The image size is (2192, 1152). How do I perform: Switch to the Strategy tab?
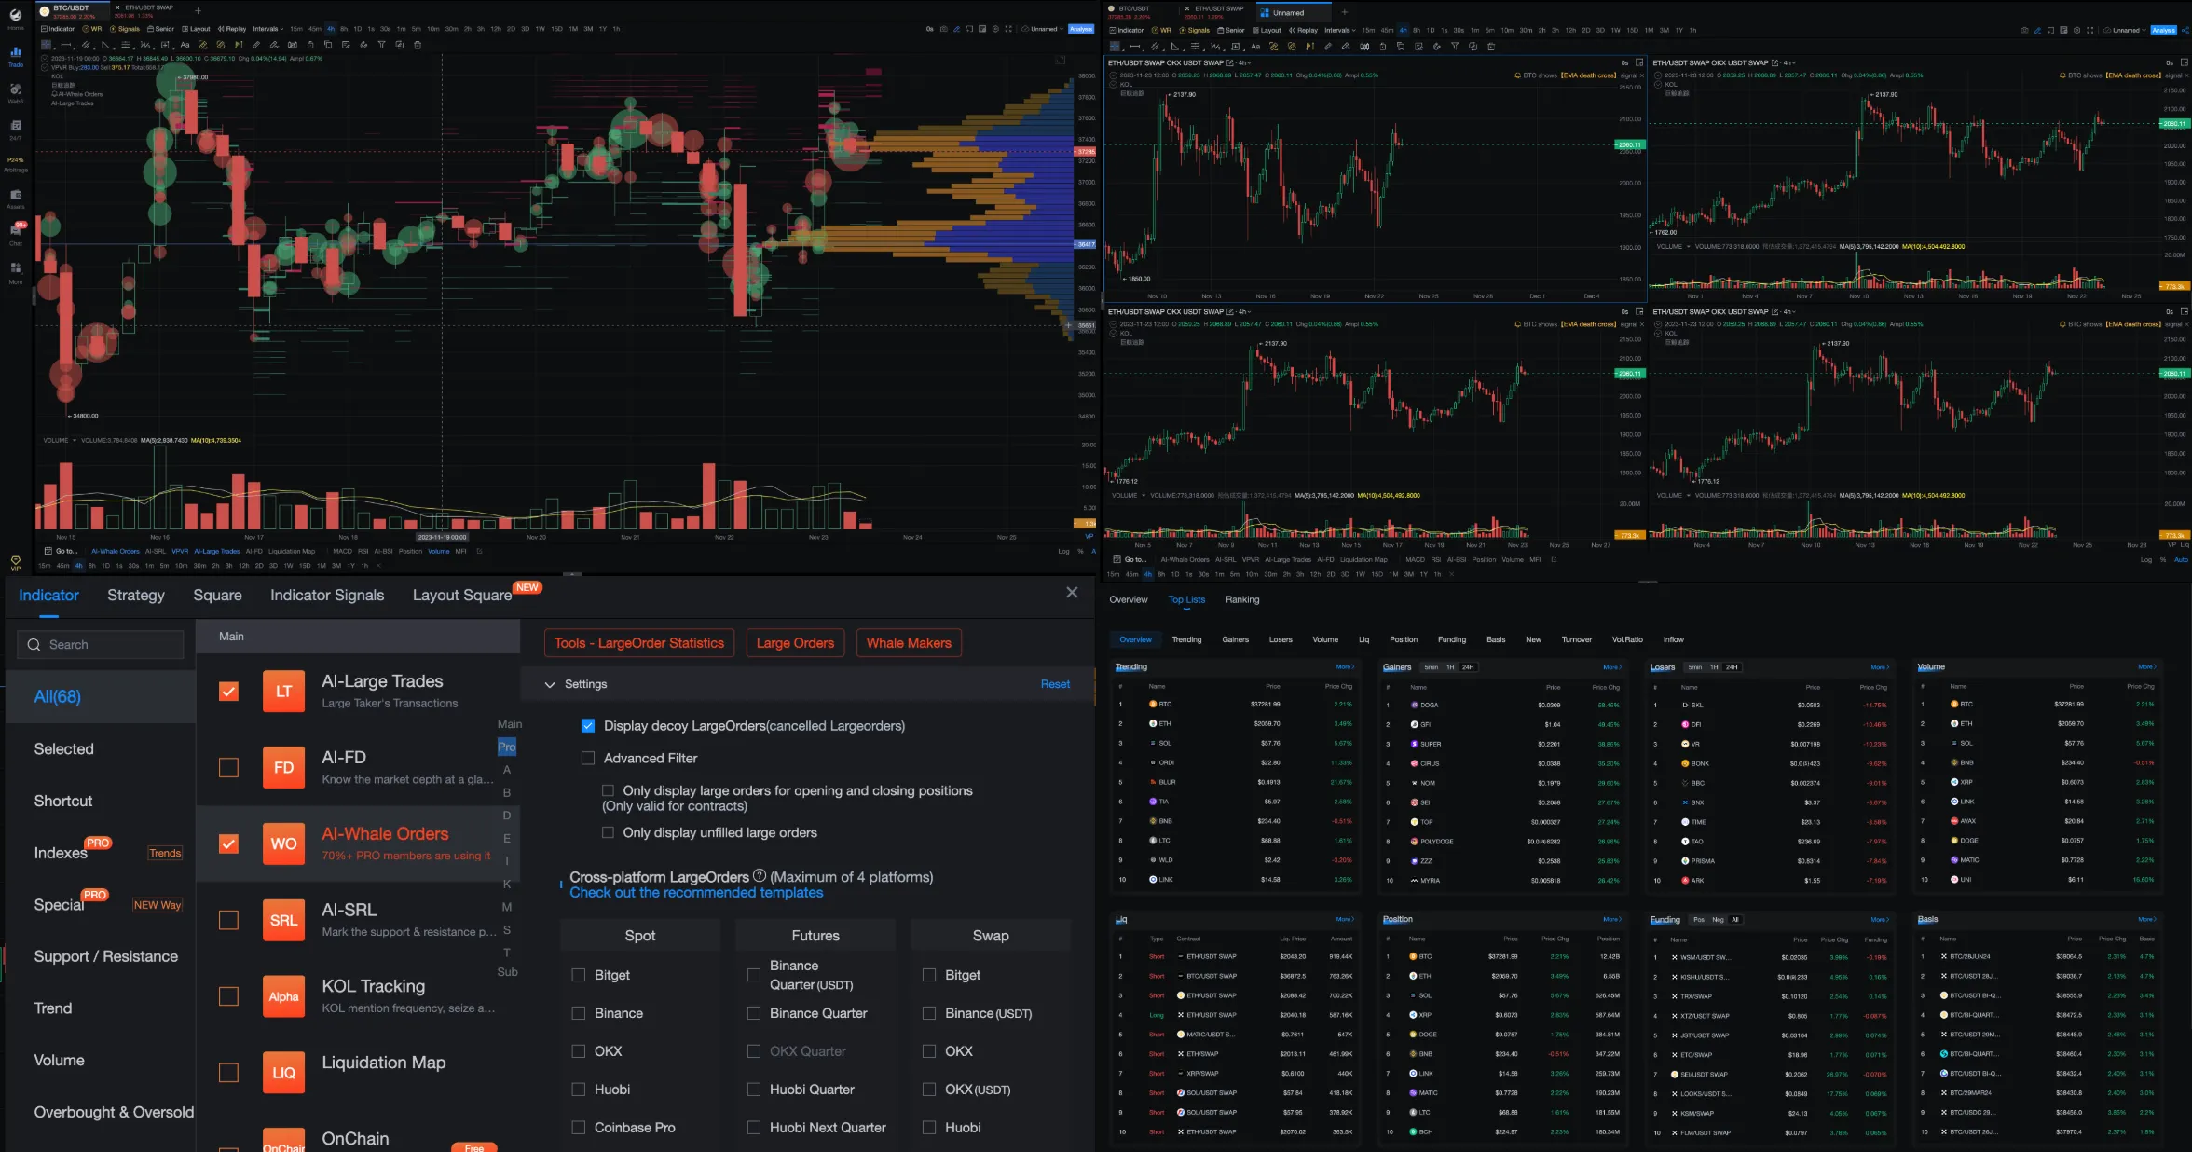(x=135, y=595)
